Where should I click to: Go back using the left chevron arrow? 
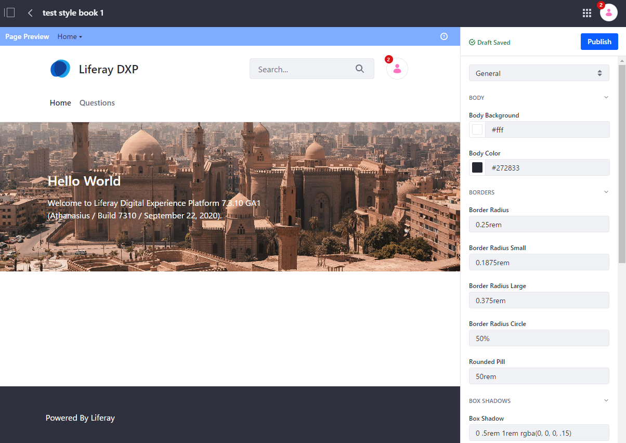click(30, 13)
